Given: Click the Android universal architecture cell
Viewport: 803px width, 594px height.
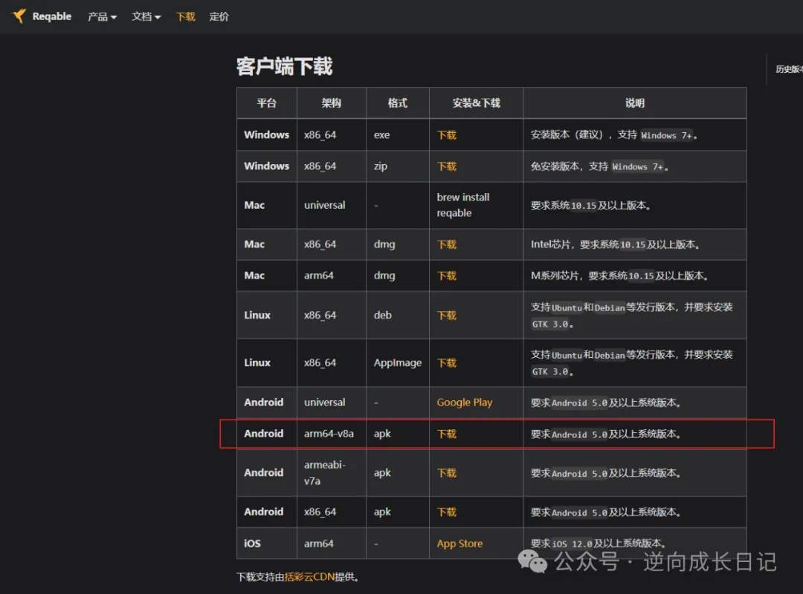Looking at the screenshot, I should click(x=332, y=402).
